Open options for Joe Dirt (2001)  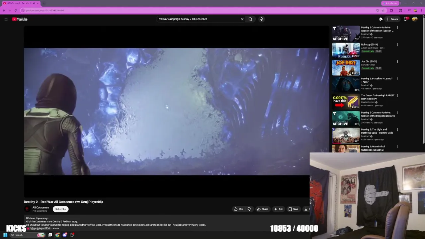click(397, 62)
